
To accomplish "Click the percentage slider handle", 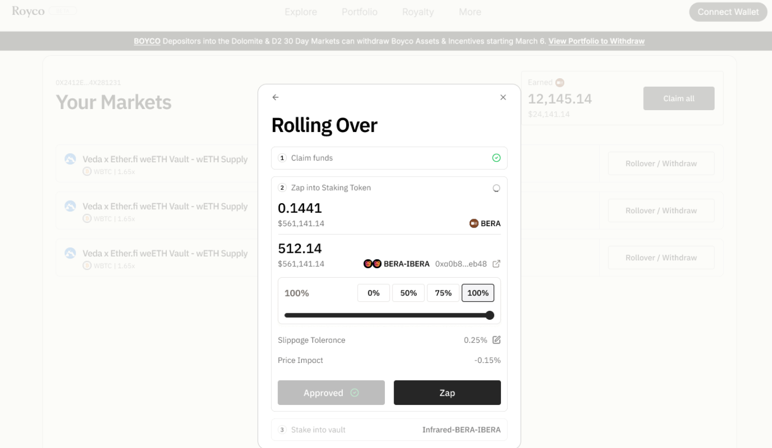I will pos(490,316).
